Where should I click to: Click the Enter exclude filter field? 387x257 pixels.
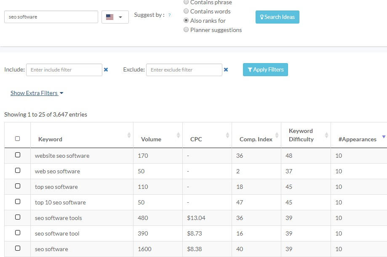tap(184, 70)
